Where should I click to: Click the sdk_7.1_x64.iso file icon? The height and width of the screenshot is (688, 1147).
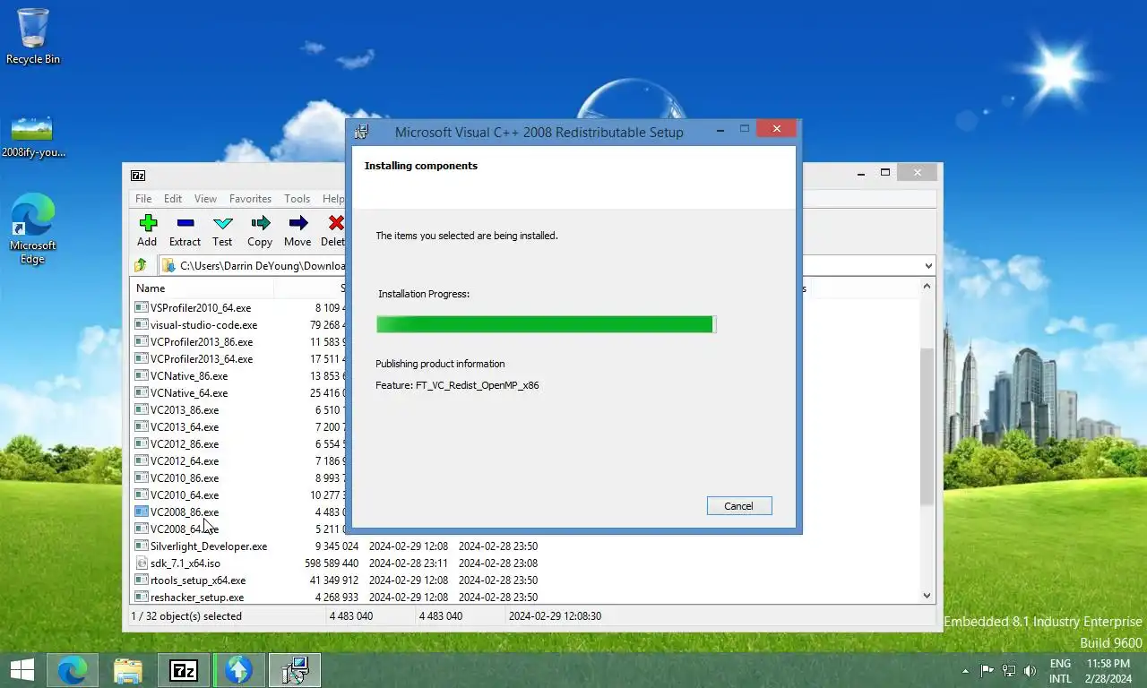tap(142, 563)
